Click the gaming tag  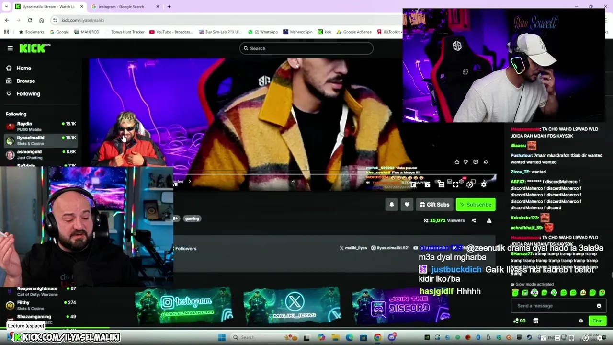click(x=192, y=218)
